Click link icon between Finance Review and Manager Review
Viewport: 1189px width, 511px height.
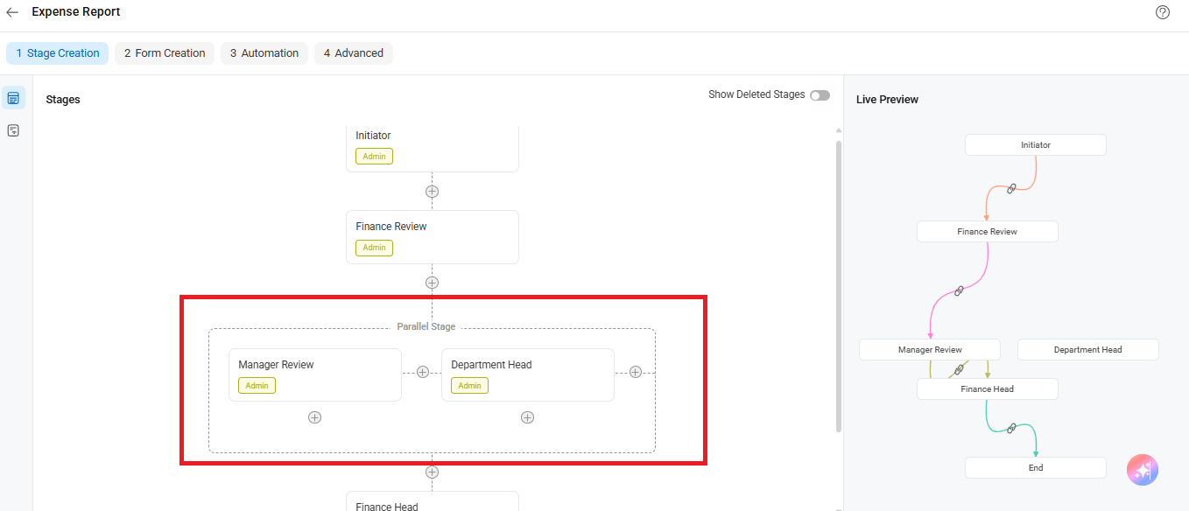coord(959,290)
